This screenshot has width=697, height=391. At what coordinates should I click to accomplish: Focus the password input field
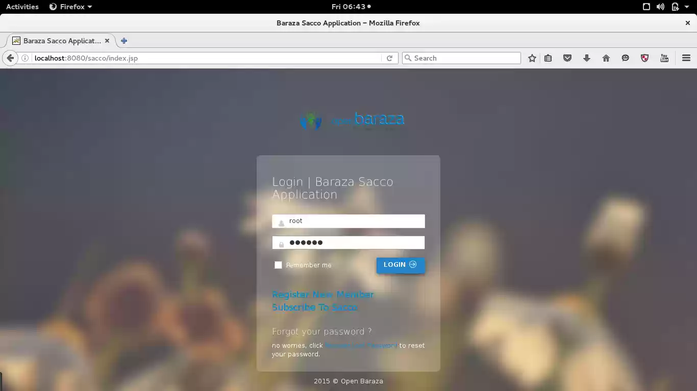click(x=355, y=242)
